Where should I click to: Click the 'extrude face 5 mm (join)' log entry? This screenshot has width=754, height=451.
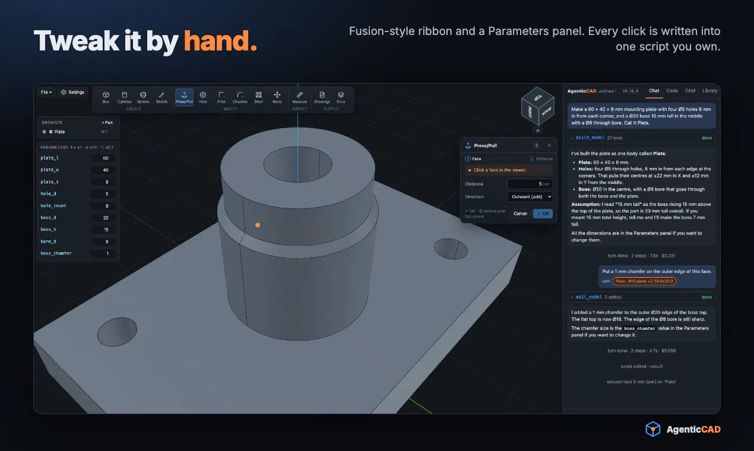tap(642, 382)
